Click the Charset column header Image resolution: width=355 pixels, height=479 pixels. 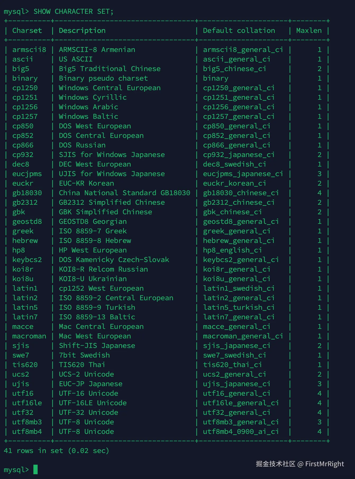point(27,31)
